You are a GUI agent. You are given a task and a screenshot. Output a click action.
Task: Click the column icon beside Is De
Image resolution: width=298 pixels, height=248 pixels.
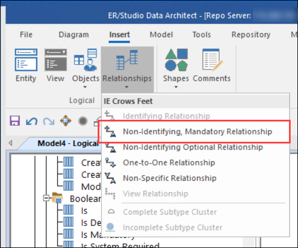68,222
